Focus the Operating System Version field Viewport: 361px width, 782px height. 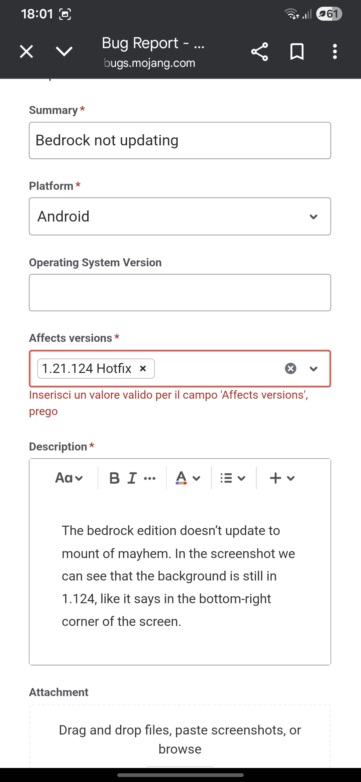pyautogui.click(x=180, y=293)
